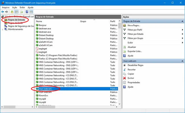185x113 pixels.
Task: Select Regras de Saída in the tree
Action: point(15,23)
